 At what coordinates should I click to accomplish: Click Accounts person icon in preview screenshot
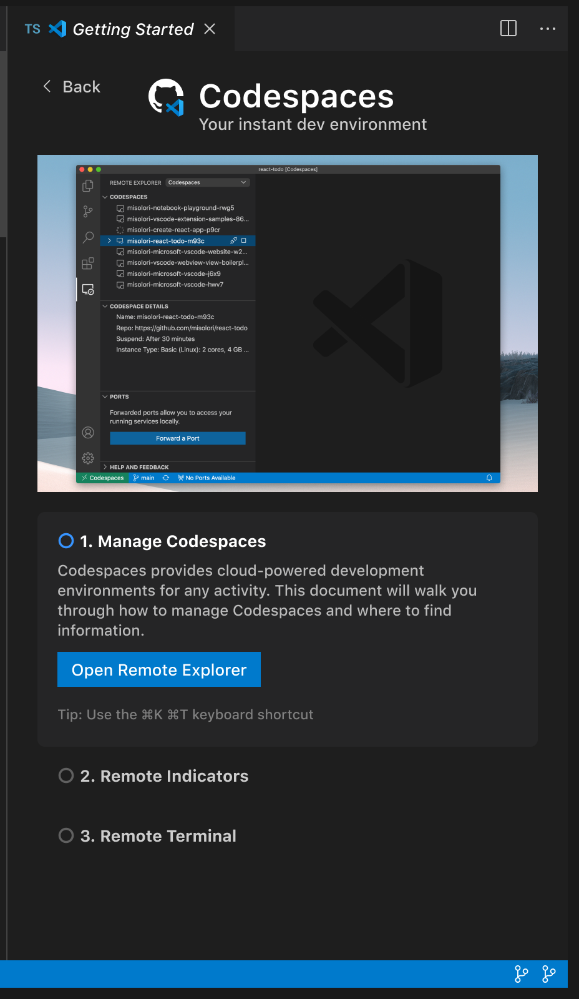coord(88,432)
